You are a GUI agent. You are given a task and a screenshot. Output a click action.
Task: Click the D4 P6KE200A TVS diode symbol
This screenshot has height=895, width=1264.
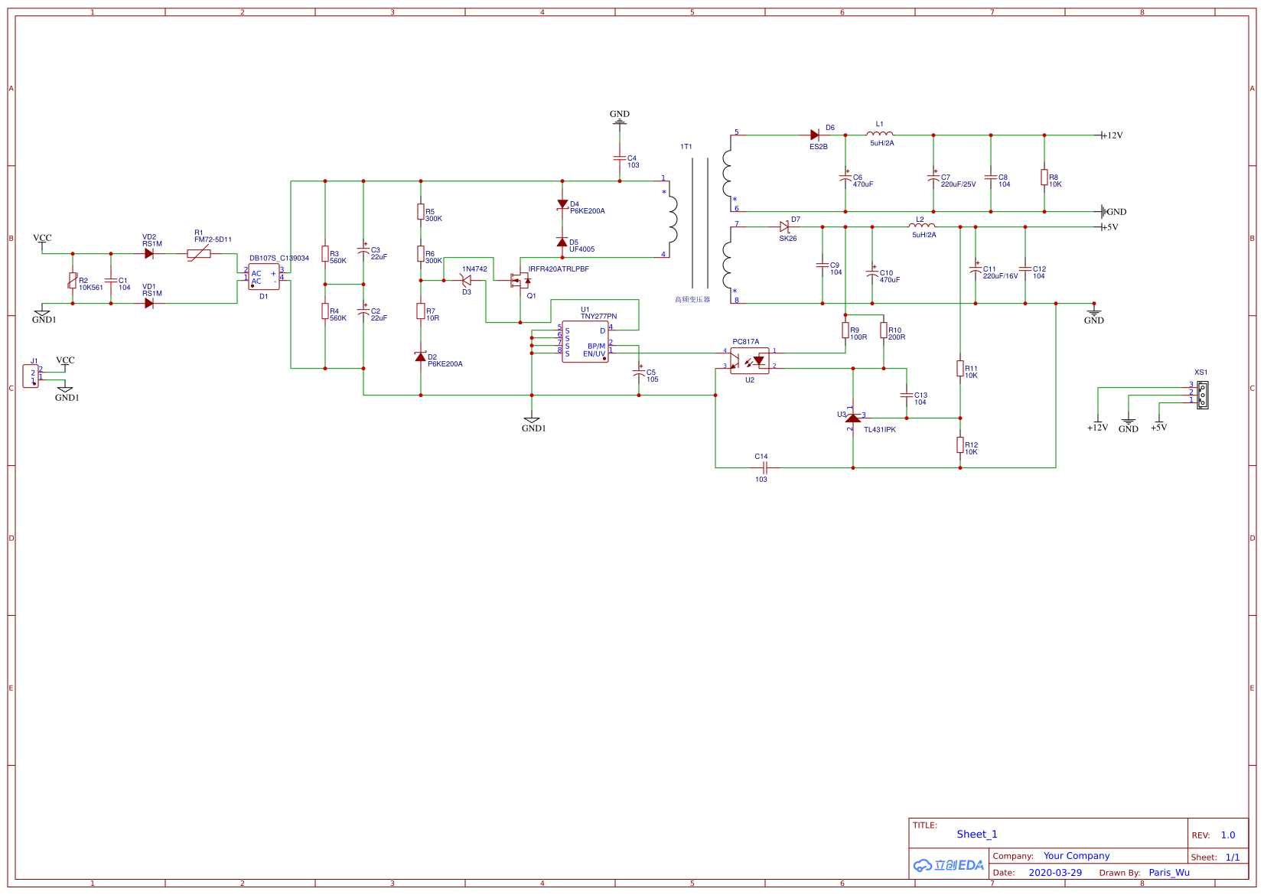tap(562, 204)
